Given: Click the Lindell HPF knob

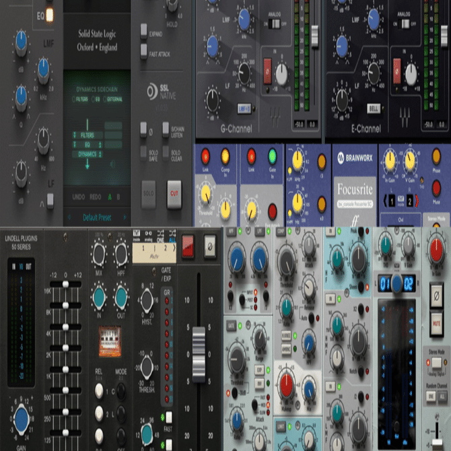Looking at the screenshot, I should (x=120, y=254).
